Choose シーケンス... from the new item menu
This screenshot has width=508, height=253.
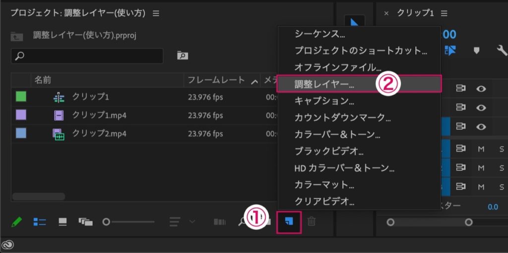359,34
